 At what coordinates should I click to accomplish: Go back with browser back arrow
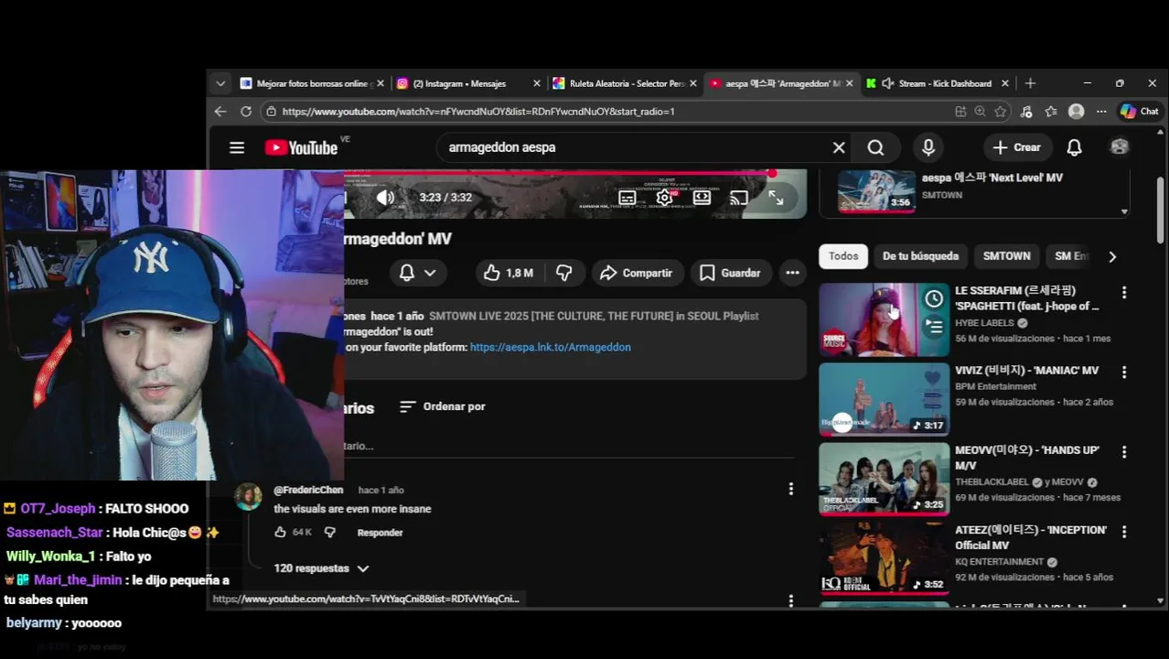[220, 112]
